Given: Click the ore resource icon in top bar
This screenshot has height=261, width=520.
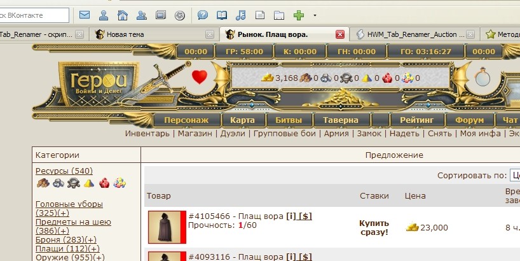Looking at the screenshot, I should 326,78.
